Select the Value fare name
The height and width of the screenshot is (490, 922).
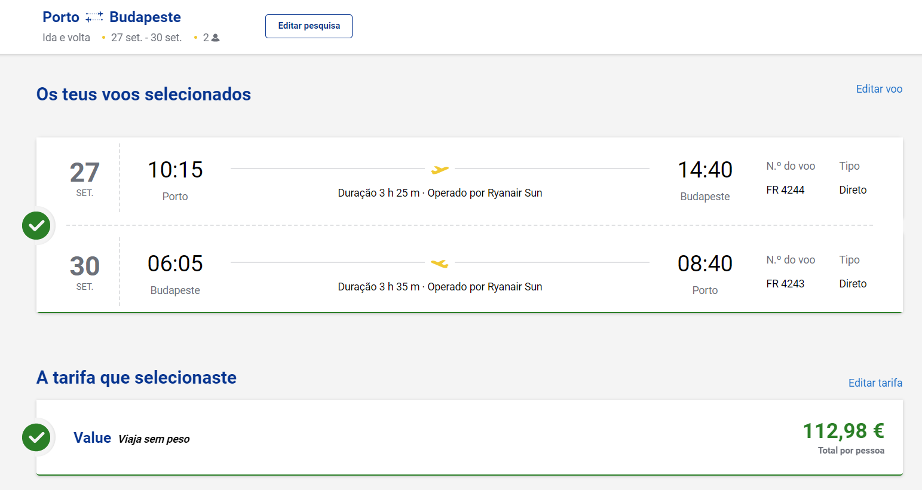92,438
